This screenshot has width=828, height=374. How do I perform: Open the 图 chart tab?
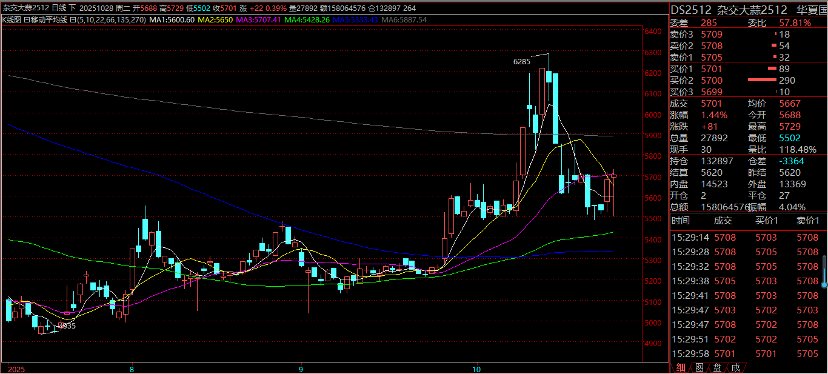coord(699,367)
